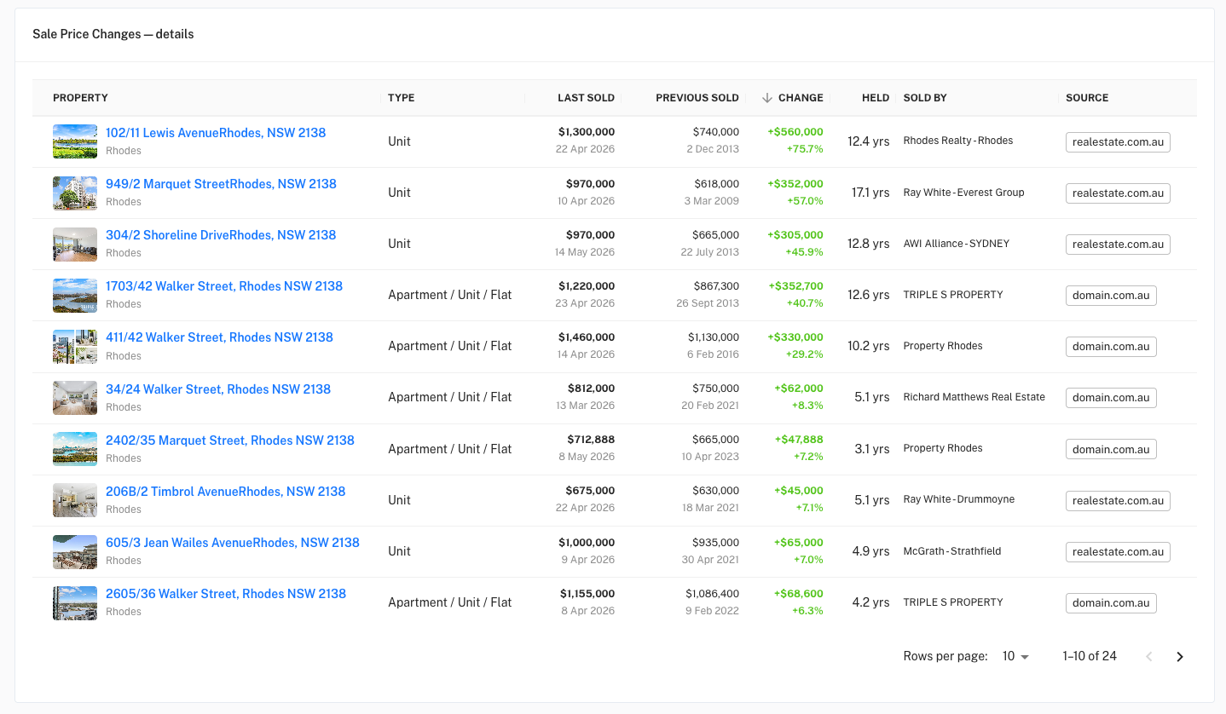Go to next page of results
Viewport: 1226px width, 714px height.
[1180, 656]
